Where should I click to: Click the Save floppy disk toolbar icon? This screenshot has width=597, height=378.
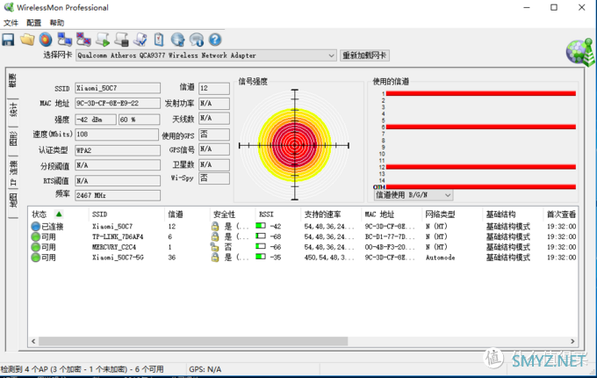[x=8, y=40]
